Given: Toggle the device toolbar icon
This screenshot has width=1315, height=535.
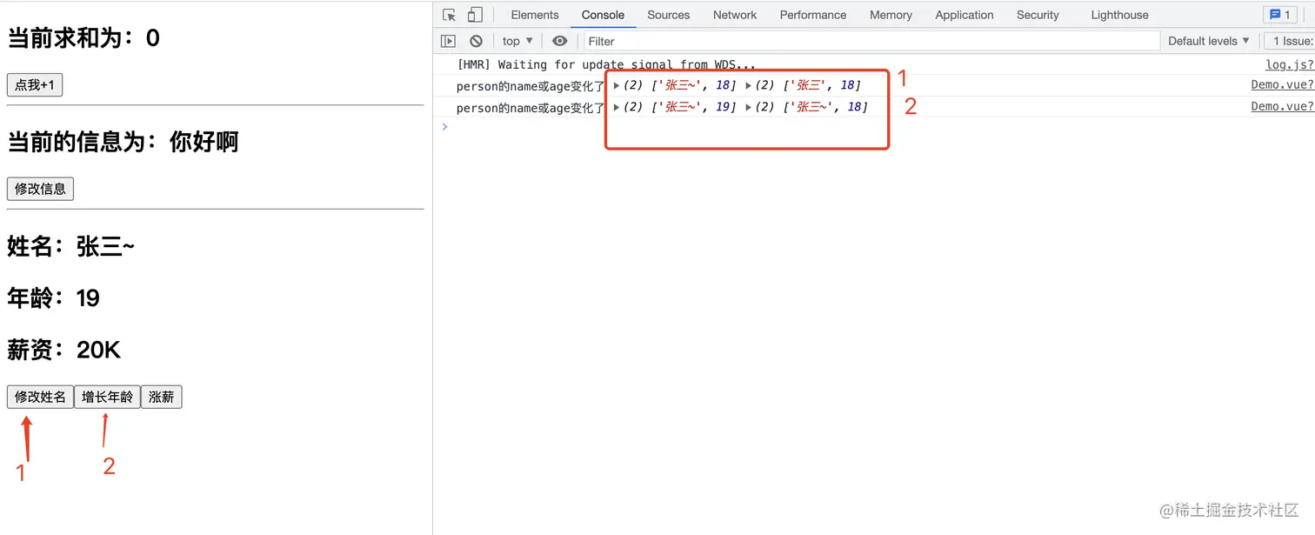Looking at the screenshot, I should point(475,15).
